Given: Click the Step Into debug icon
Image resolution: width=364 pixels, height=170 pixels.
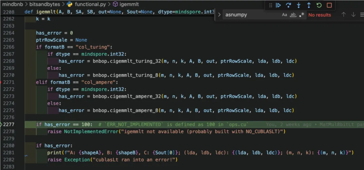Looking at the screenshot, I should (x=299, y=5).
